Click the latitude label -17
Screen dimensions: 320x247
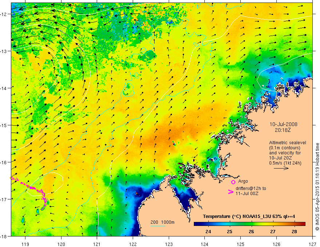pyautogui.click(x=4, y=199)
